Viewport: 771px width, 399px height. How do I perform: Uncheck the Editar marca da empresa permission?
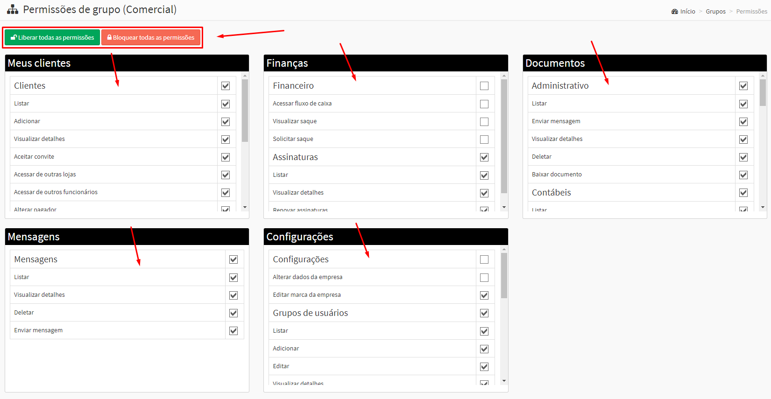pyautogui.click(x=484, y=295)
